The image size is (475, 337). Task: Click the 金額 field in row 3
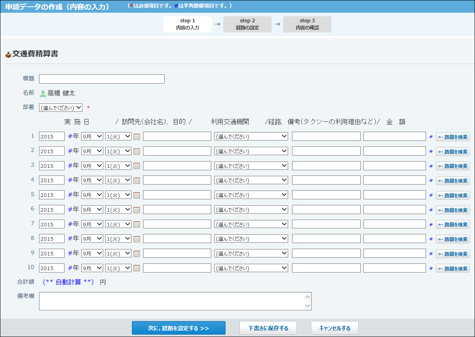pyautogui.click(x=395, y=166)
